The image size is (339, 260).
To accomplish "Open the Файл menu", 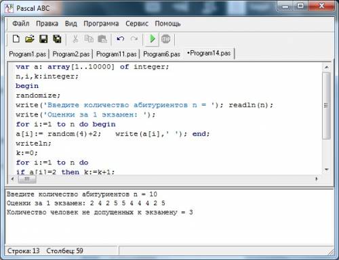I will 21,24.
